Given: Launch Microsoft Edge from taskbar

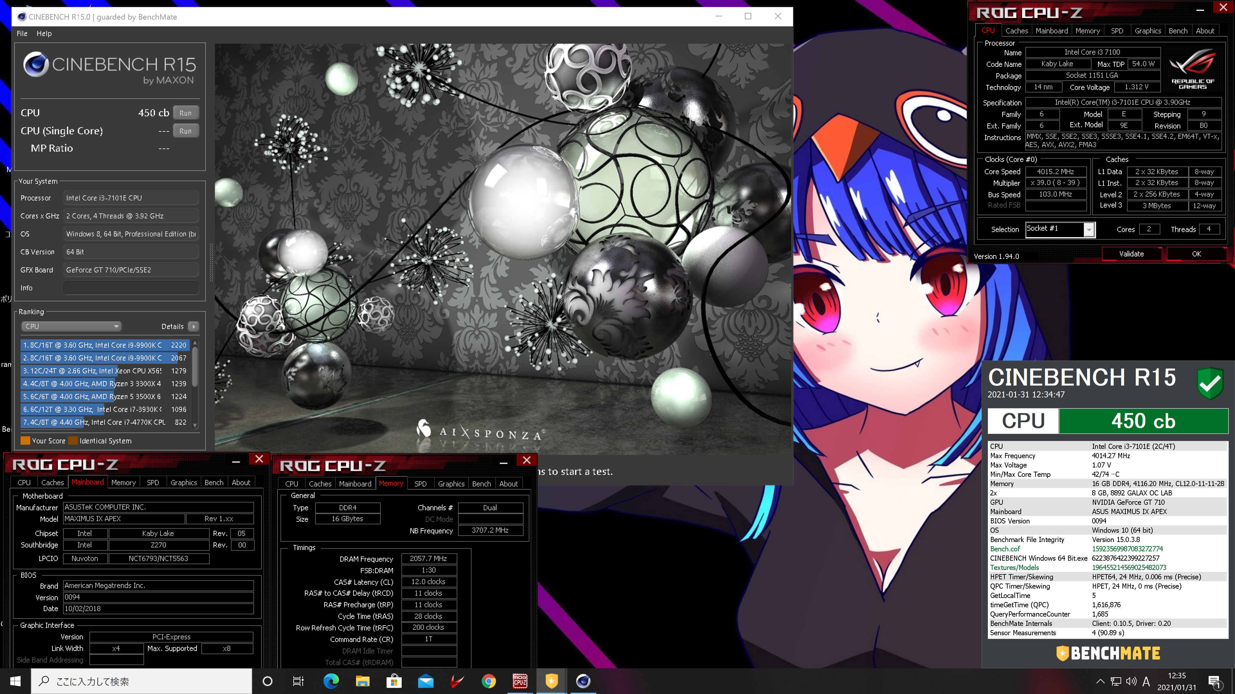Looking at the screenshot, I should [331, 681].
